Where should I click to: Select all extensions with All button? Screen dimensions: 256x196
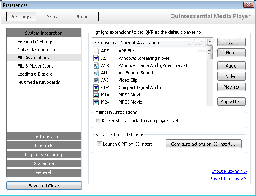pyautogui.click(x=231, y=42)
